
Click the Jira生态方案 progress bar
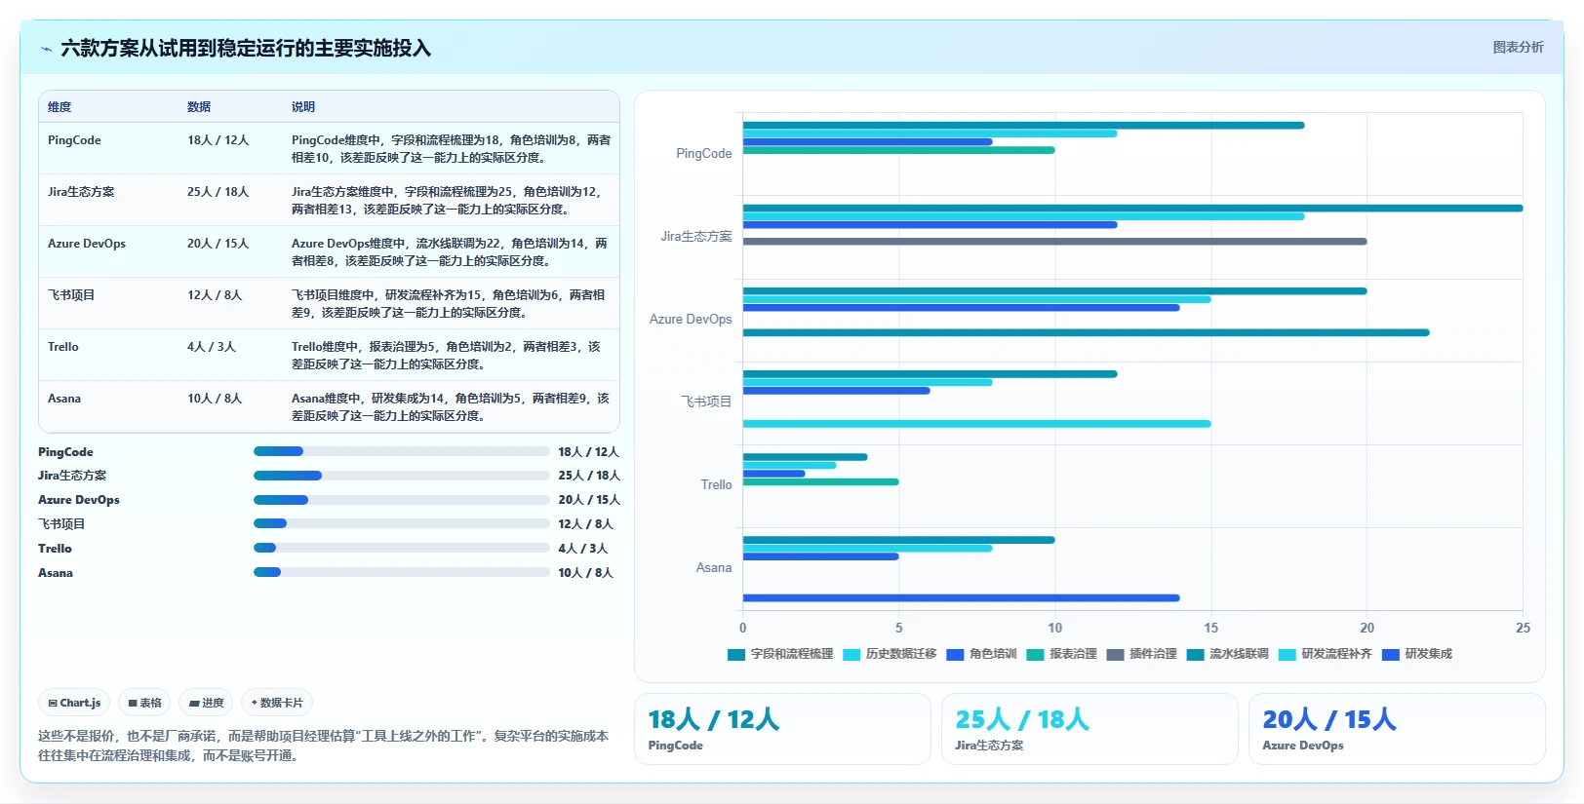click(x=402, y=476)
